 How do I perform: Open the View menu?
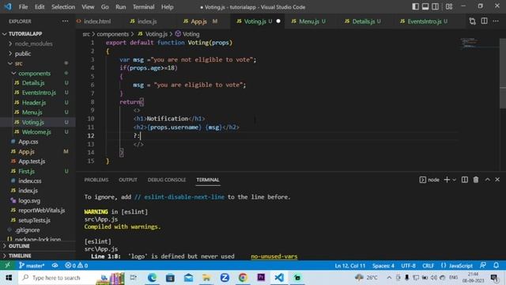pyautogui.click(x=88, y=7)
